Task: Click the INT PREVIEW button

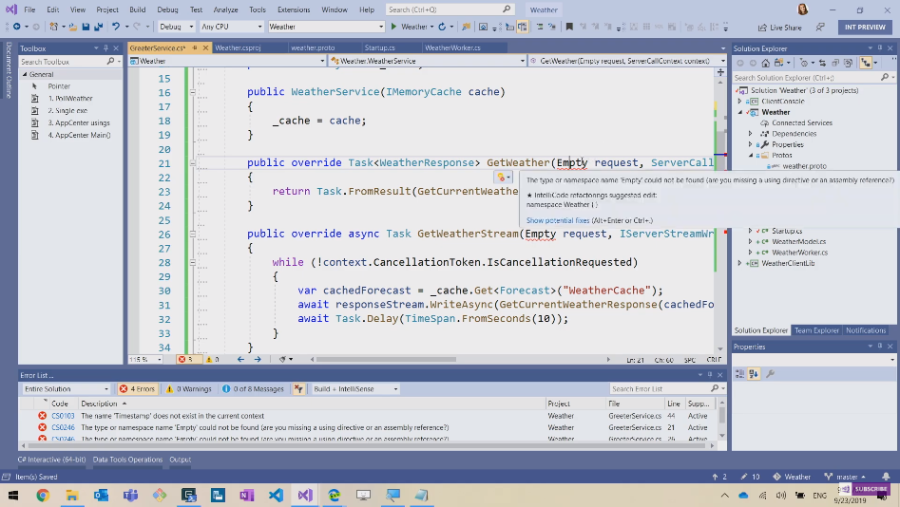Action: point(864,27)
